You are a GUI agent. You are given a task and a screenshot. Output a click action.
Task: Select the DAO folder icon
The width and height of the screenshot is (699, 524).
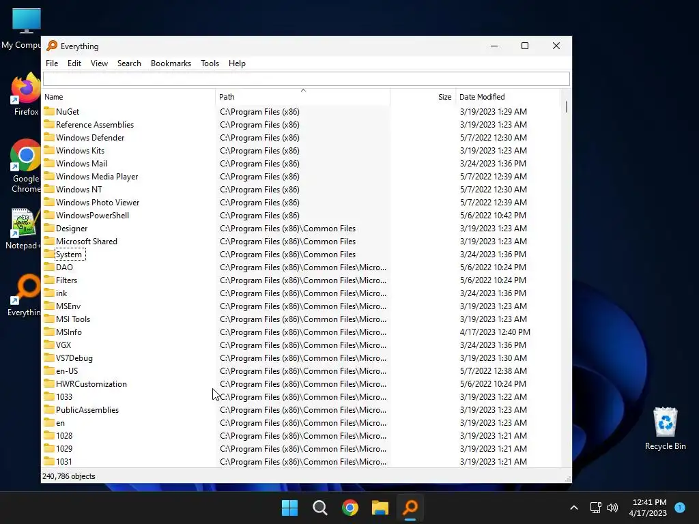click(49, 267)
